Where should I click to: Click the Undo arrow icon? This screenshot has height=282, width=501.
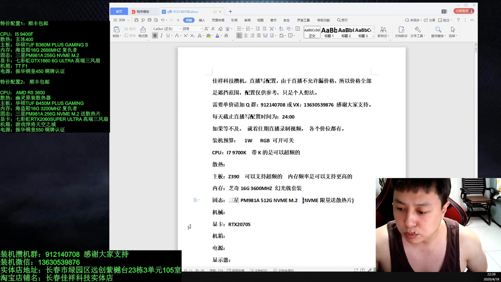point(163,20)
